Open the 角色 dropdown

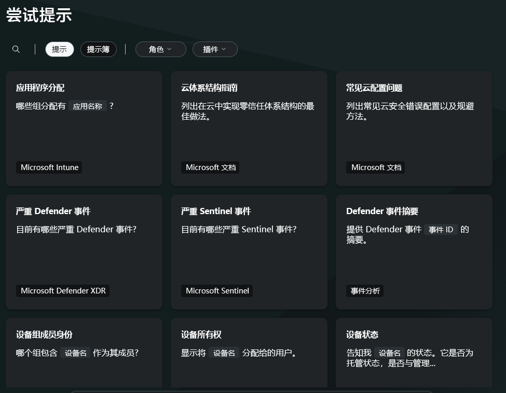(161, 49)
